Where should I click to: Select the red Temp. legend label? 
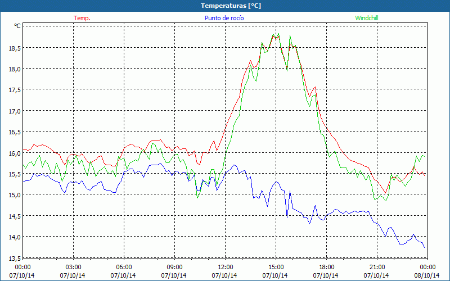(x=82, y=18)
